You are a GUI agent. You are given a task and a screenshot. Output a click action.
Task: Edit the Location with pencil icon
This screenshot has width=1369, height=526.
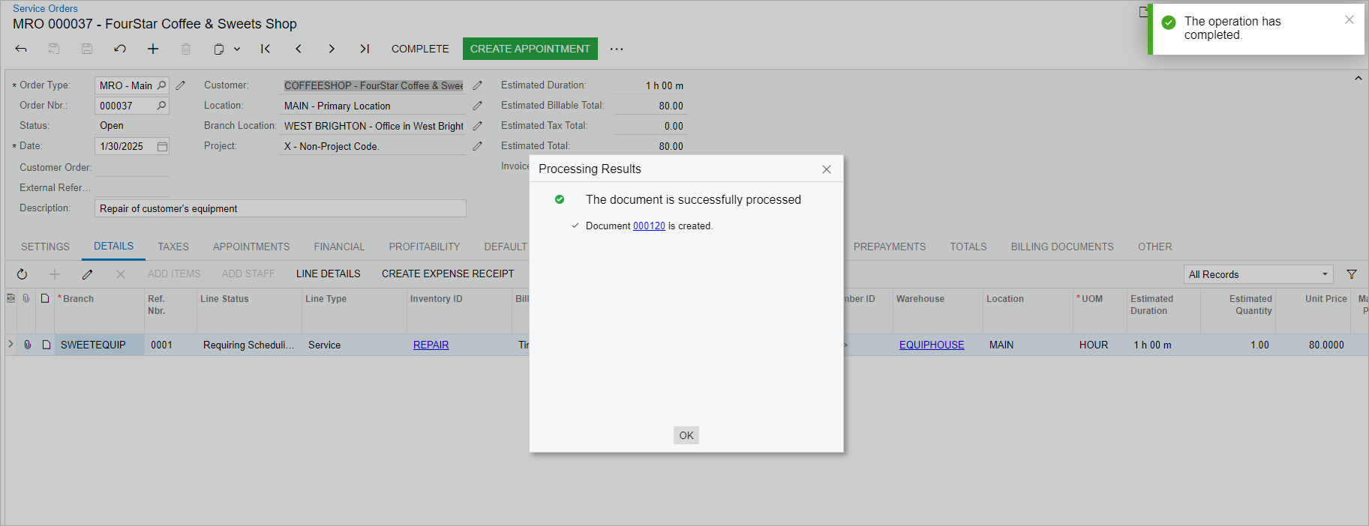(x=478, y=106)
